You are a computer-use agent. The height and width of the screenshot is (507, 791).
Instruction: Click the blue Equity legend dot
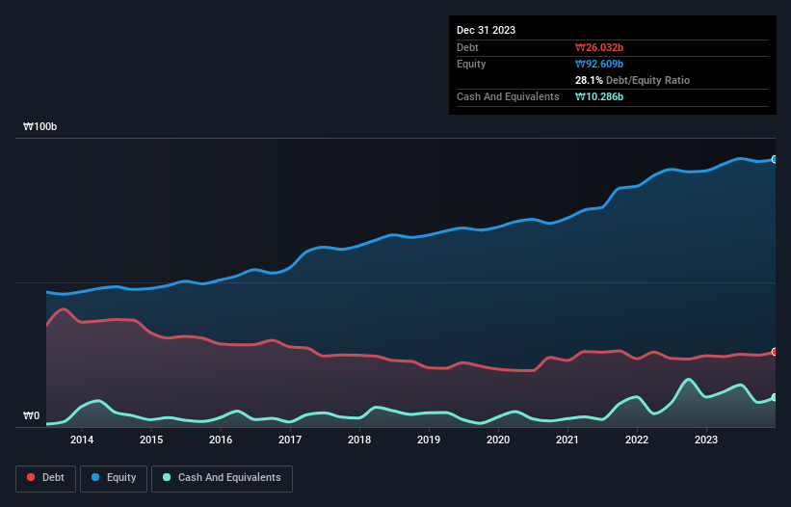point(95,477)
